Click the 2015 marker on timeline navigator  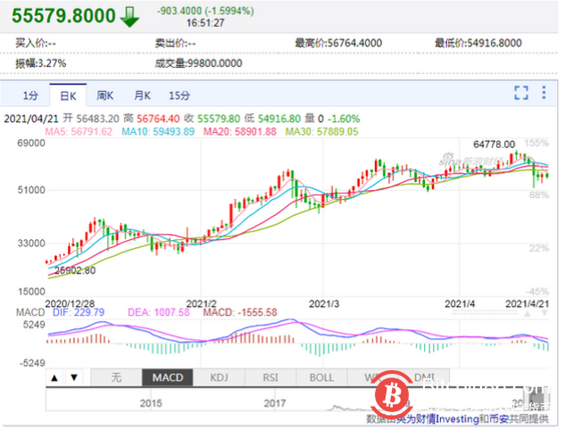151,403
